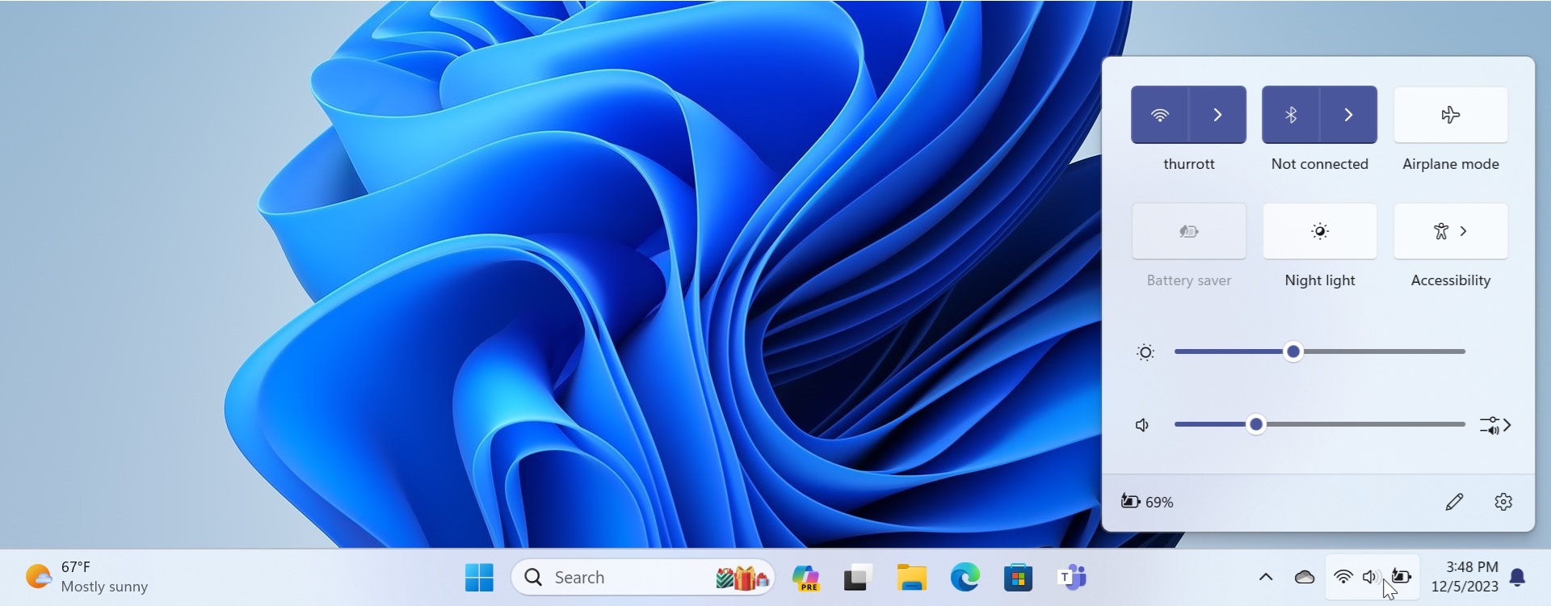Viewport: 1551px width, 606px height.
Task: Toggle Wi-Fi off using the Wi-Fi icon
Action: click(1160, 115)
